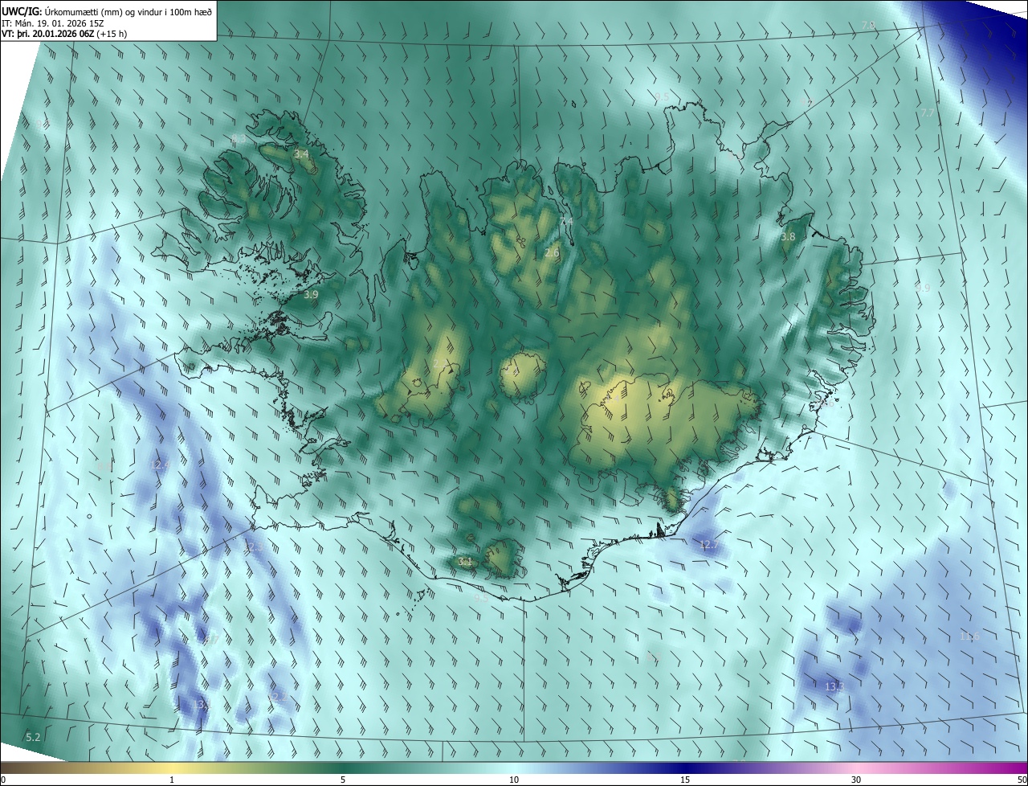Click the '3.8' value label in the northeast
This screenshot has width=1028, height=786.
(788, 237)
